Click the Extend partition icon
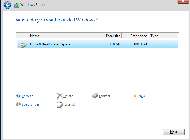Screen dimensions: 190x140 click(x=60, y=104)
